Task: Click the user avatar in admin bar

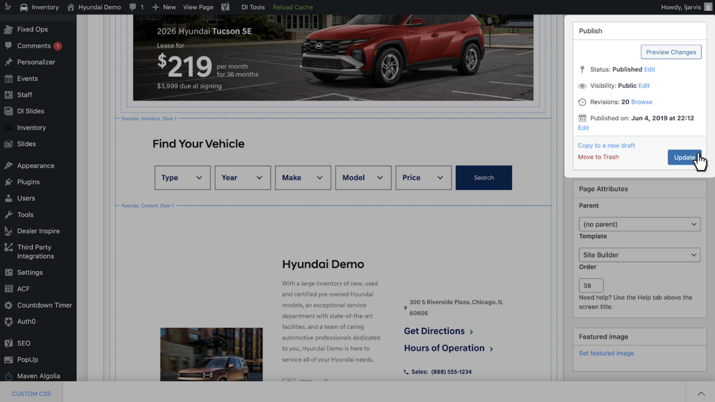Action: (708, 7)
